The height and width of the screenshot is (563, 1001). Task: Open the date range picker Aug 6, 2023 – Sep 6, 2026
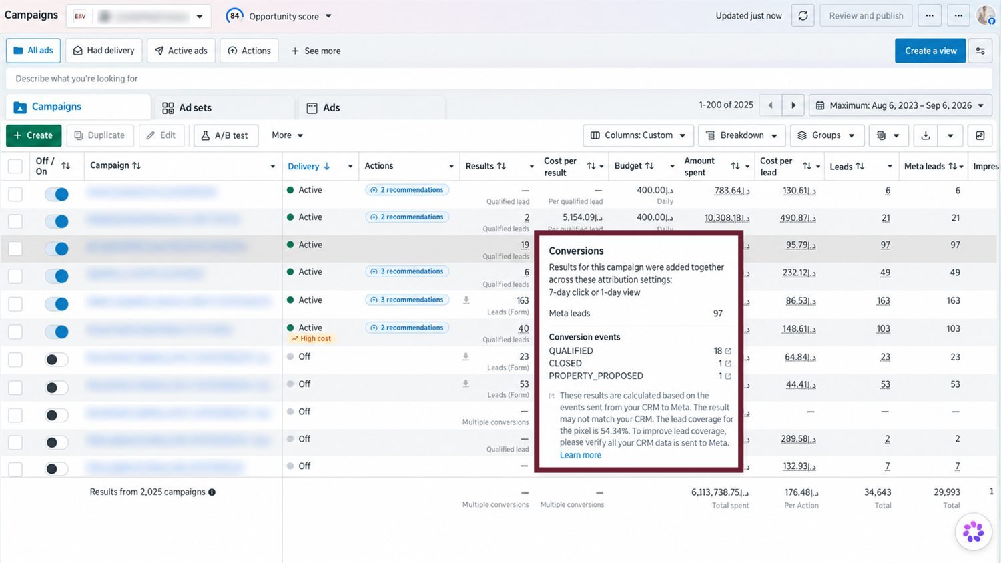pos(900,105)
